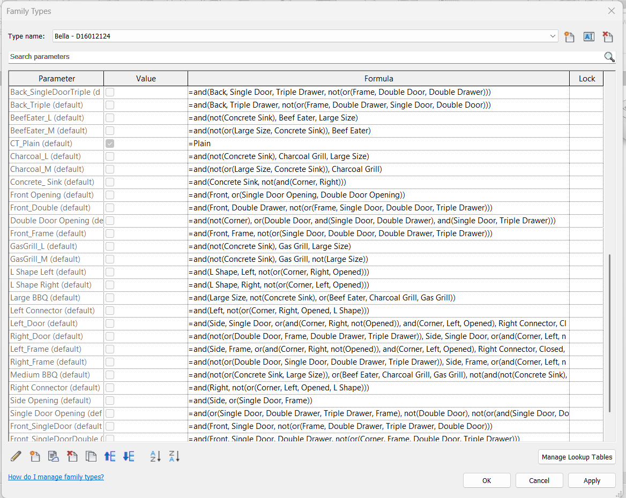Viewport: 626px width, 498px height.
Task: Move parameter down with blue down-arrow icon
Action: point(129,456)
